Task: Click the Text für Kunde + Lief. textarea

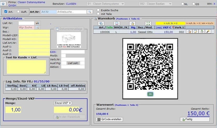Action: pos(27,67)
